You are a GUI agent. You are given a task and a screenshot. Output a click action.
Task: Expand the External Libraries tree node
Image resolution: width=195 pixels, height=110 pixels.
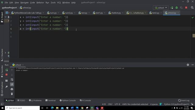[5, 53]
